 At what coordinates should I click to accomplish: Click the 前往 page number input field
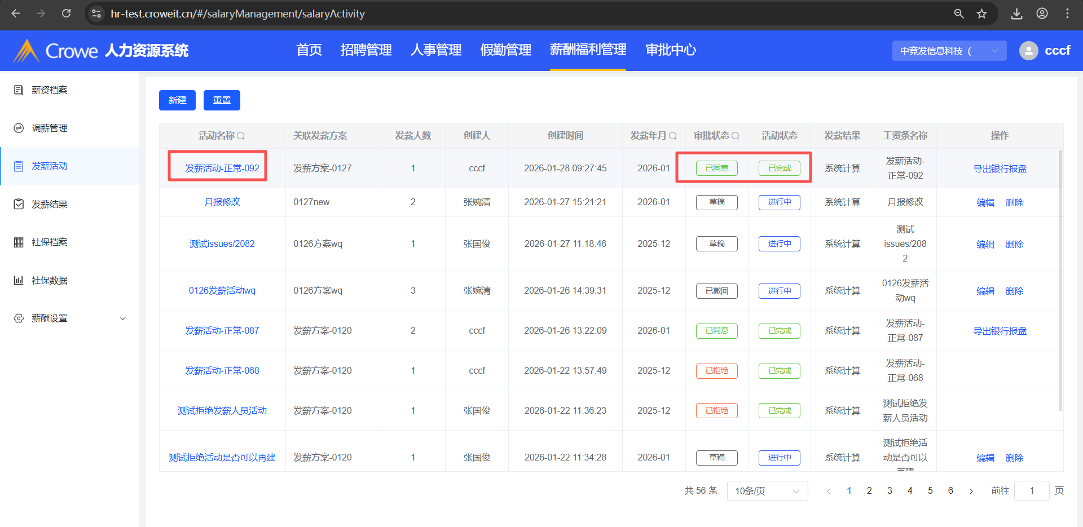coord(1031,491)
